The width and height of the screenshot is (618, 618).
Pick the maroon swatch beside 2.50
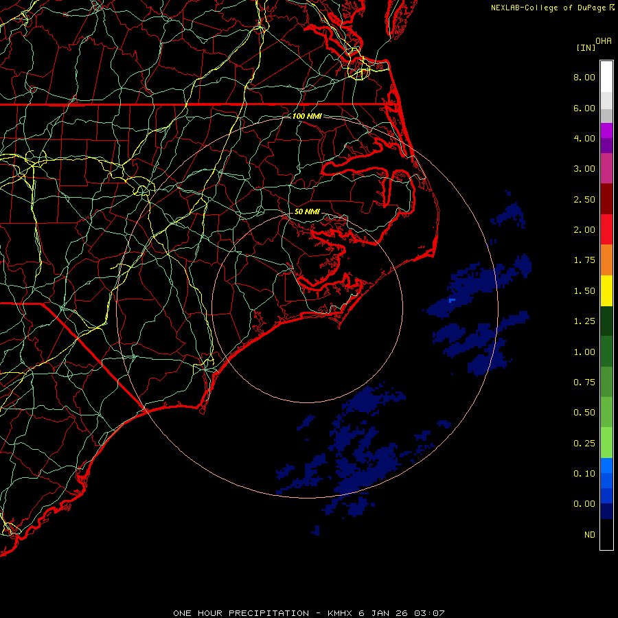click(606, 199)
